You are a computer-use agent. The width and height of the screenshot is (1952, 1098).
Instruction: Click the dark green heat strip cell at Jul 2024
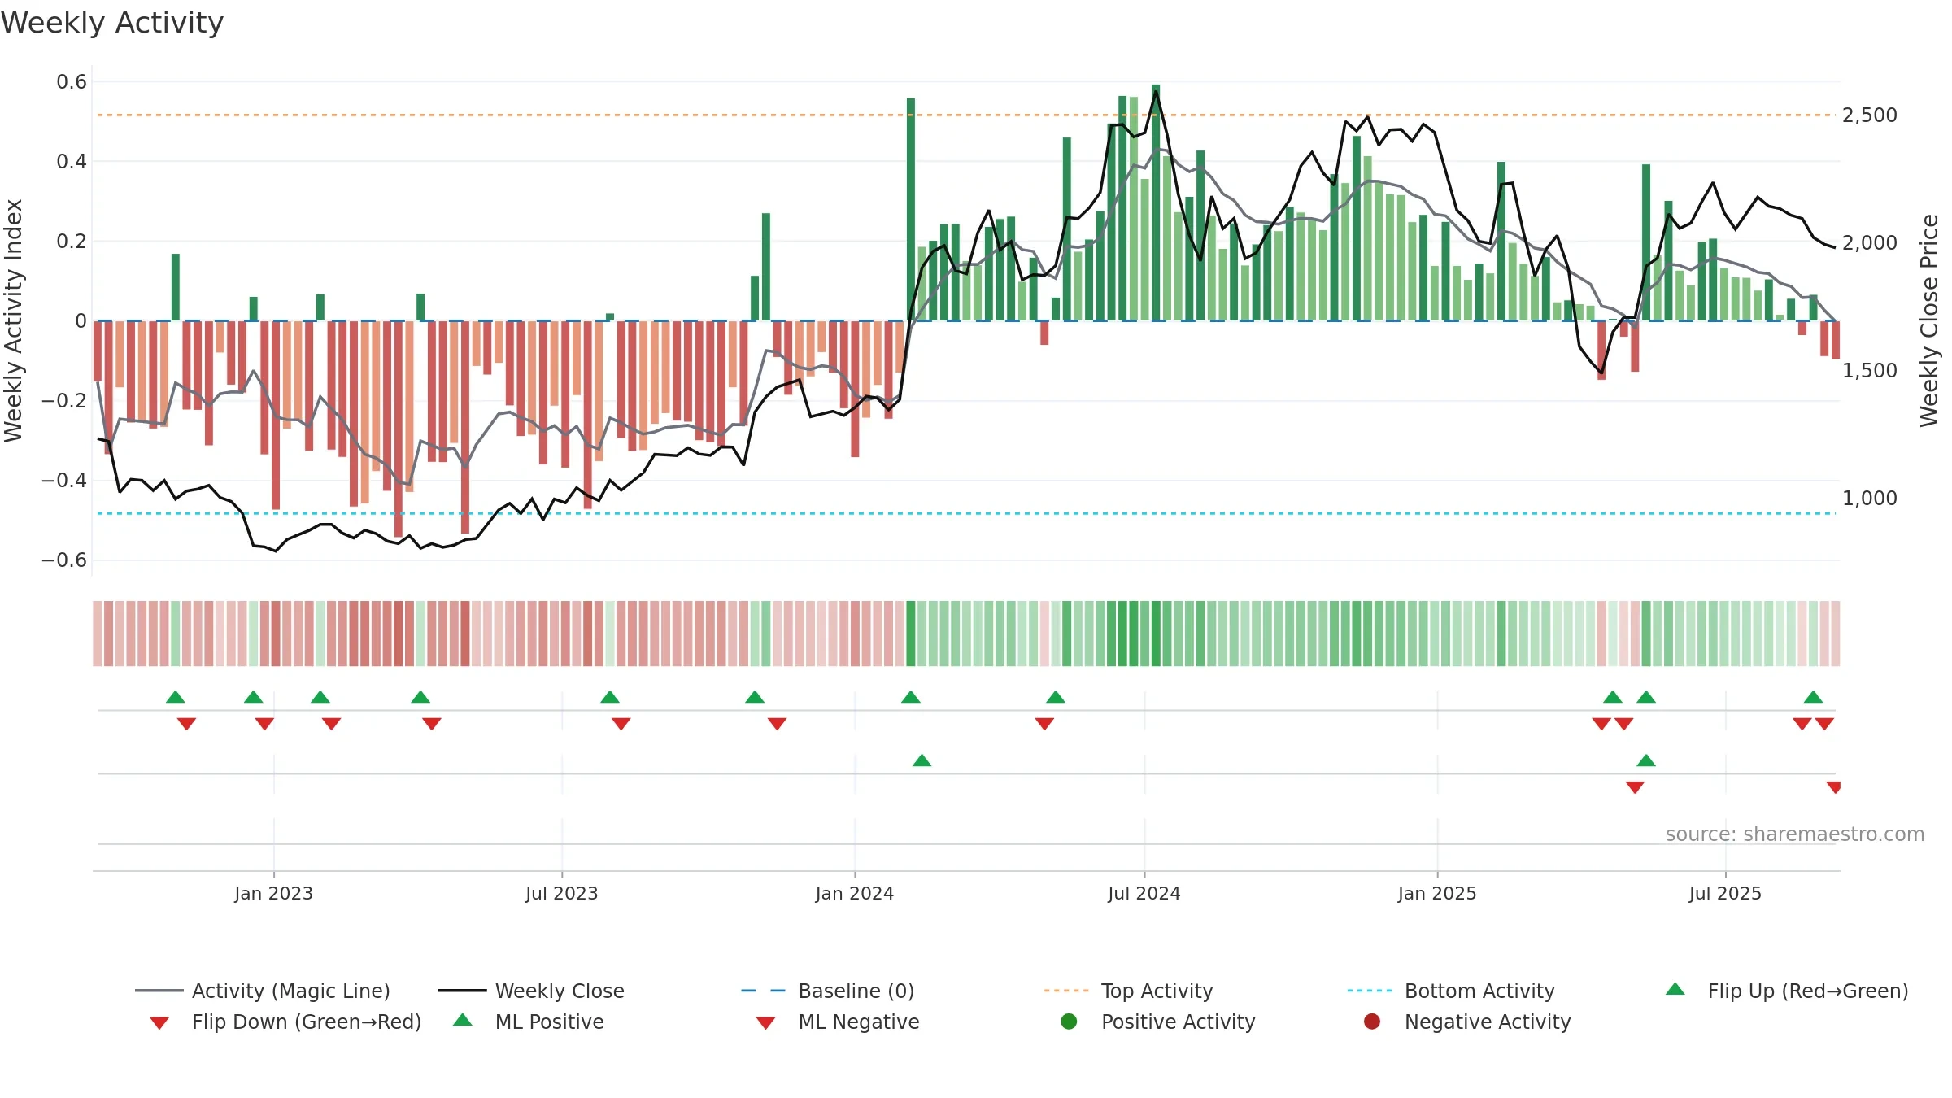1156,634
